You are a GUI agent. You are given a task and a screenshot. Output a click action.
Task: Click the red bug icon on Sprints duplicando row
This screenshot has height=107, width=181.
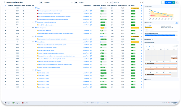37,19
